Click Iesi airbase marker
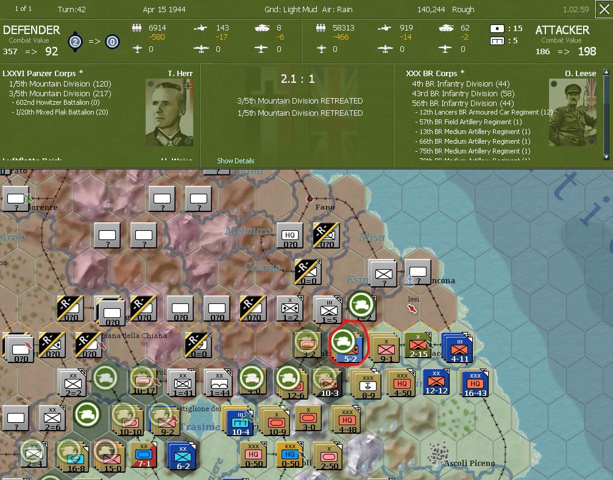Screen dimensions: 613x480 [412, 309]
